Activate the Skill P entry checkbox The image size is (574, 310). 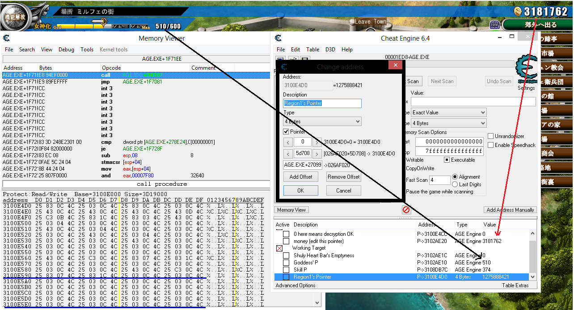[286, 270]
